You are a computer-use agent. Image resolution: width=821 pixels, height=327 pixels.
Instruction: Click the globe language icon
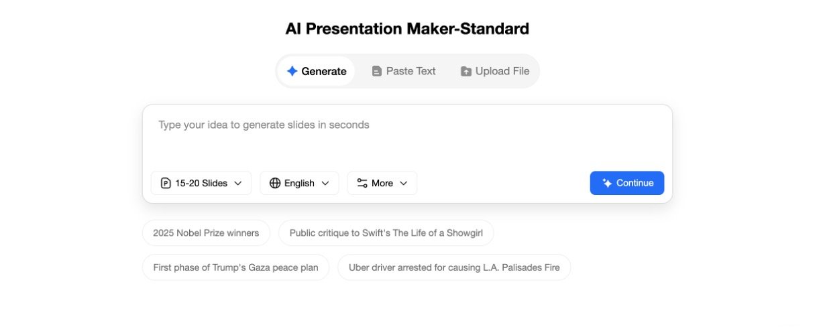click(275, 183)
